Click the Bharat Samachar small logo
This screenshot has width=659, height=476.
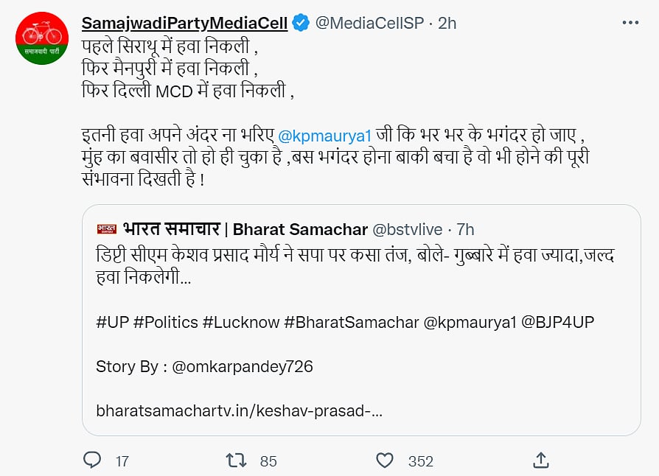click(106, 229)
